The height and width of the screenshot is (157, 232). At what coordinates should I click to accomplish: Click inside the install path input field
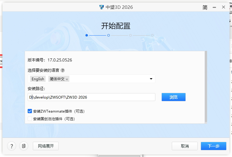coord(92,97)
